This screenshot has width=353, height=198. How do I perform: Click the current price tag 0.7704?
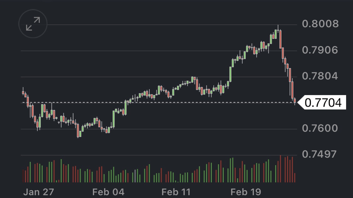323,103
